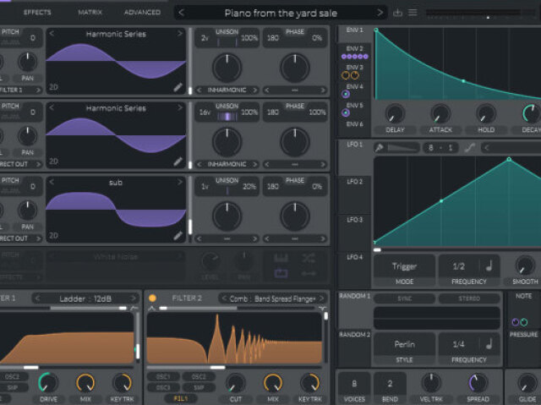Select the Random 2 tab
Viewport: 541px width, 405px height.
point(354,348)
